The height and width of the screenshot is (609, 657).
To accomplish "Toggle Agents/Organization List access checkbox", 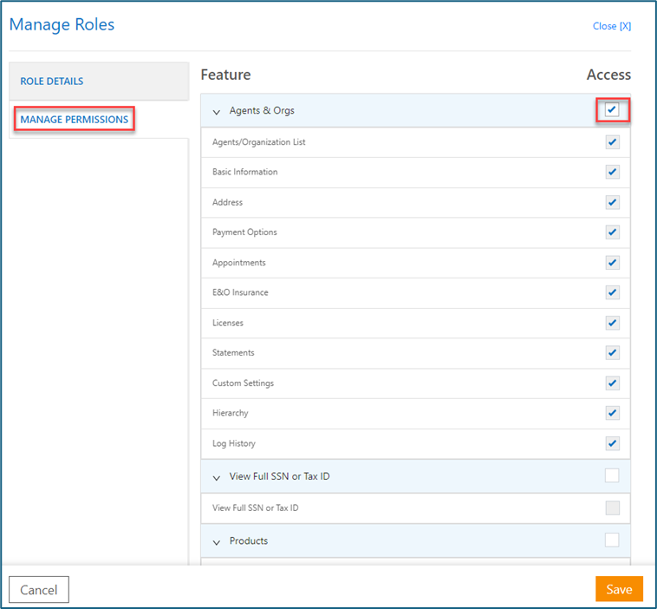I will [612, 142].
